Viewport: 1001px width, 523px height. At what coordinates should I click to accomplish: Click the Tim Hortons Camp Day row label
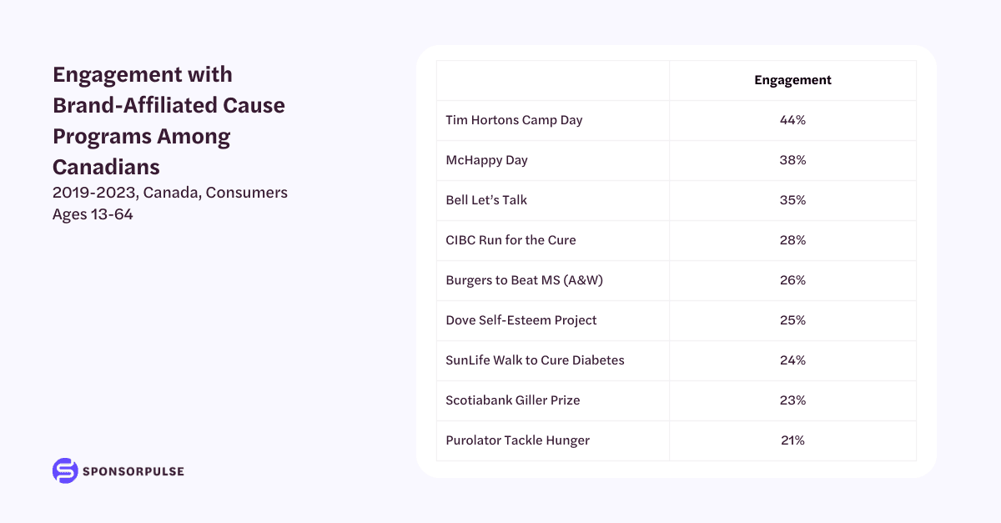coord(514,120)
